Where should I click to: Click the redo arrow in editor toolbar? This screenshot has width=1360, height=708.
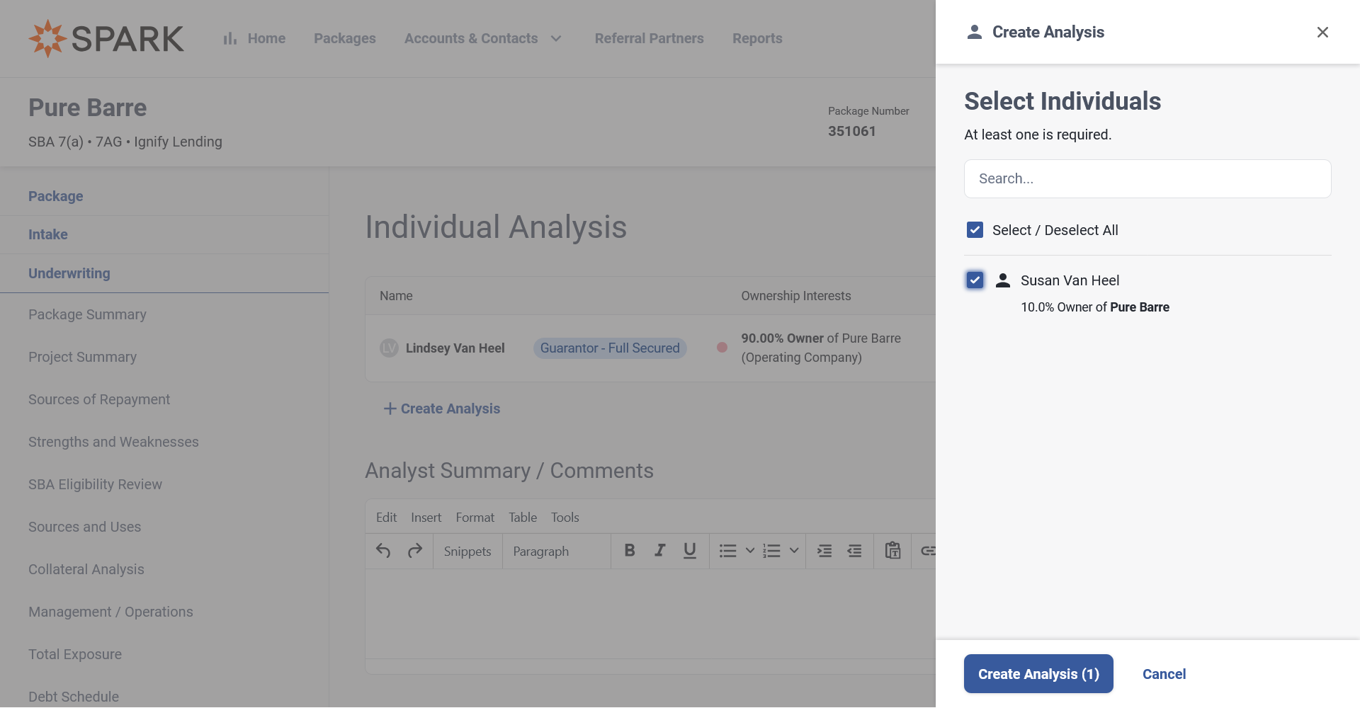point(415,551)
